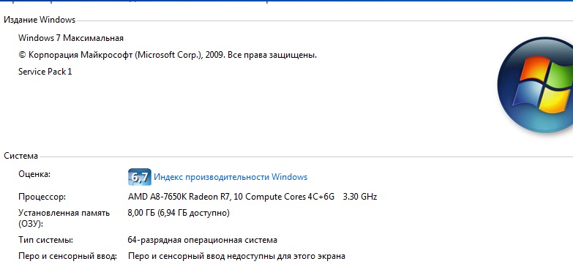Select Перо и сенсорный ввод недоступны text
The height and width of the screenshot is (264, 573).
coord(236,257)
